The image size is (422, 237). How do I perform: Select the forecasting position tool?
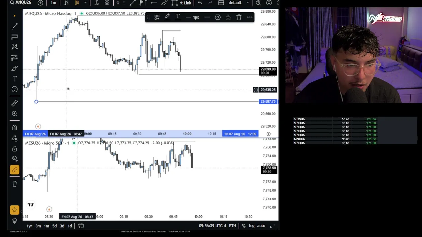(x=15, y=58)
